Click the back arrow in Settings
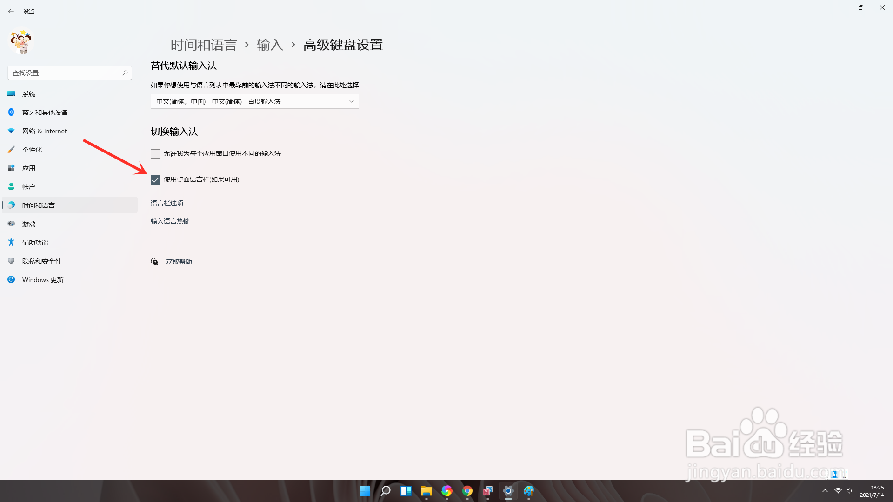This screenshot has height=502, width=893. coord(11,11)
